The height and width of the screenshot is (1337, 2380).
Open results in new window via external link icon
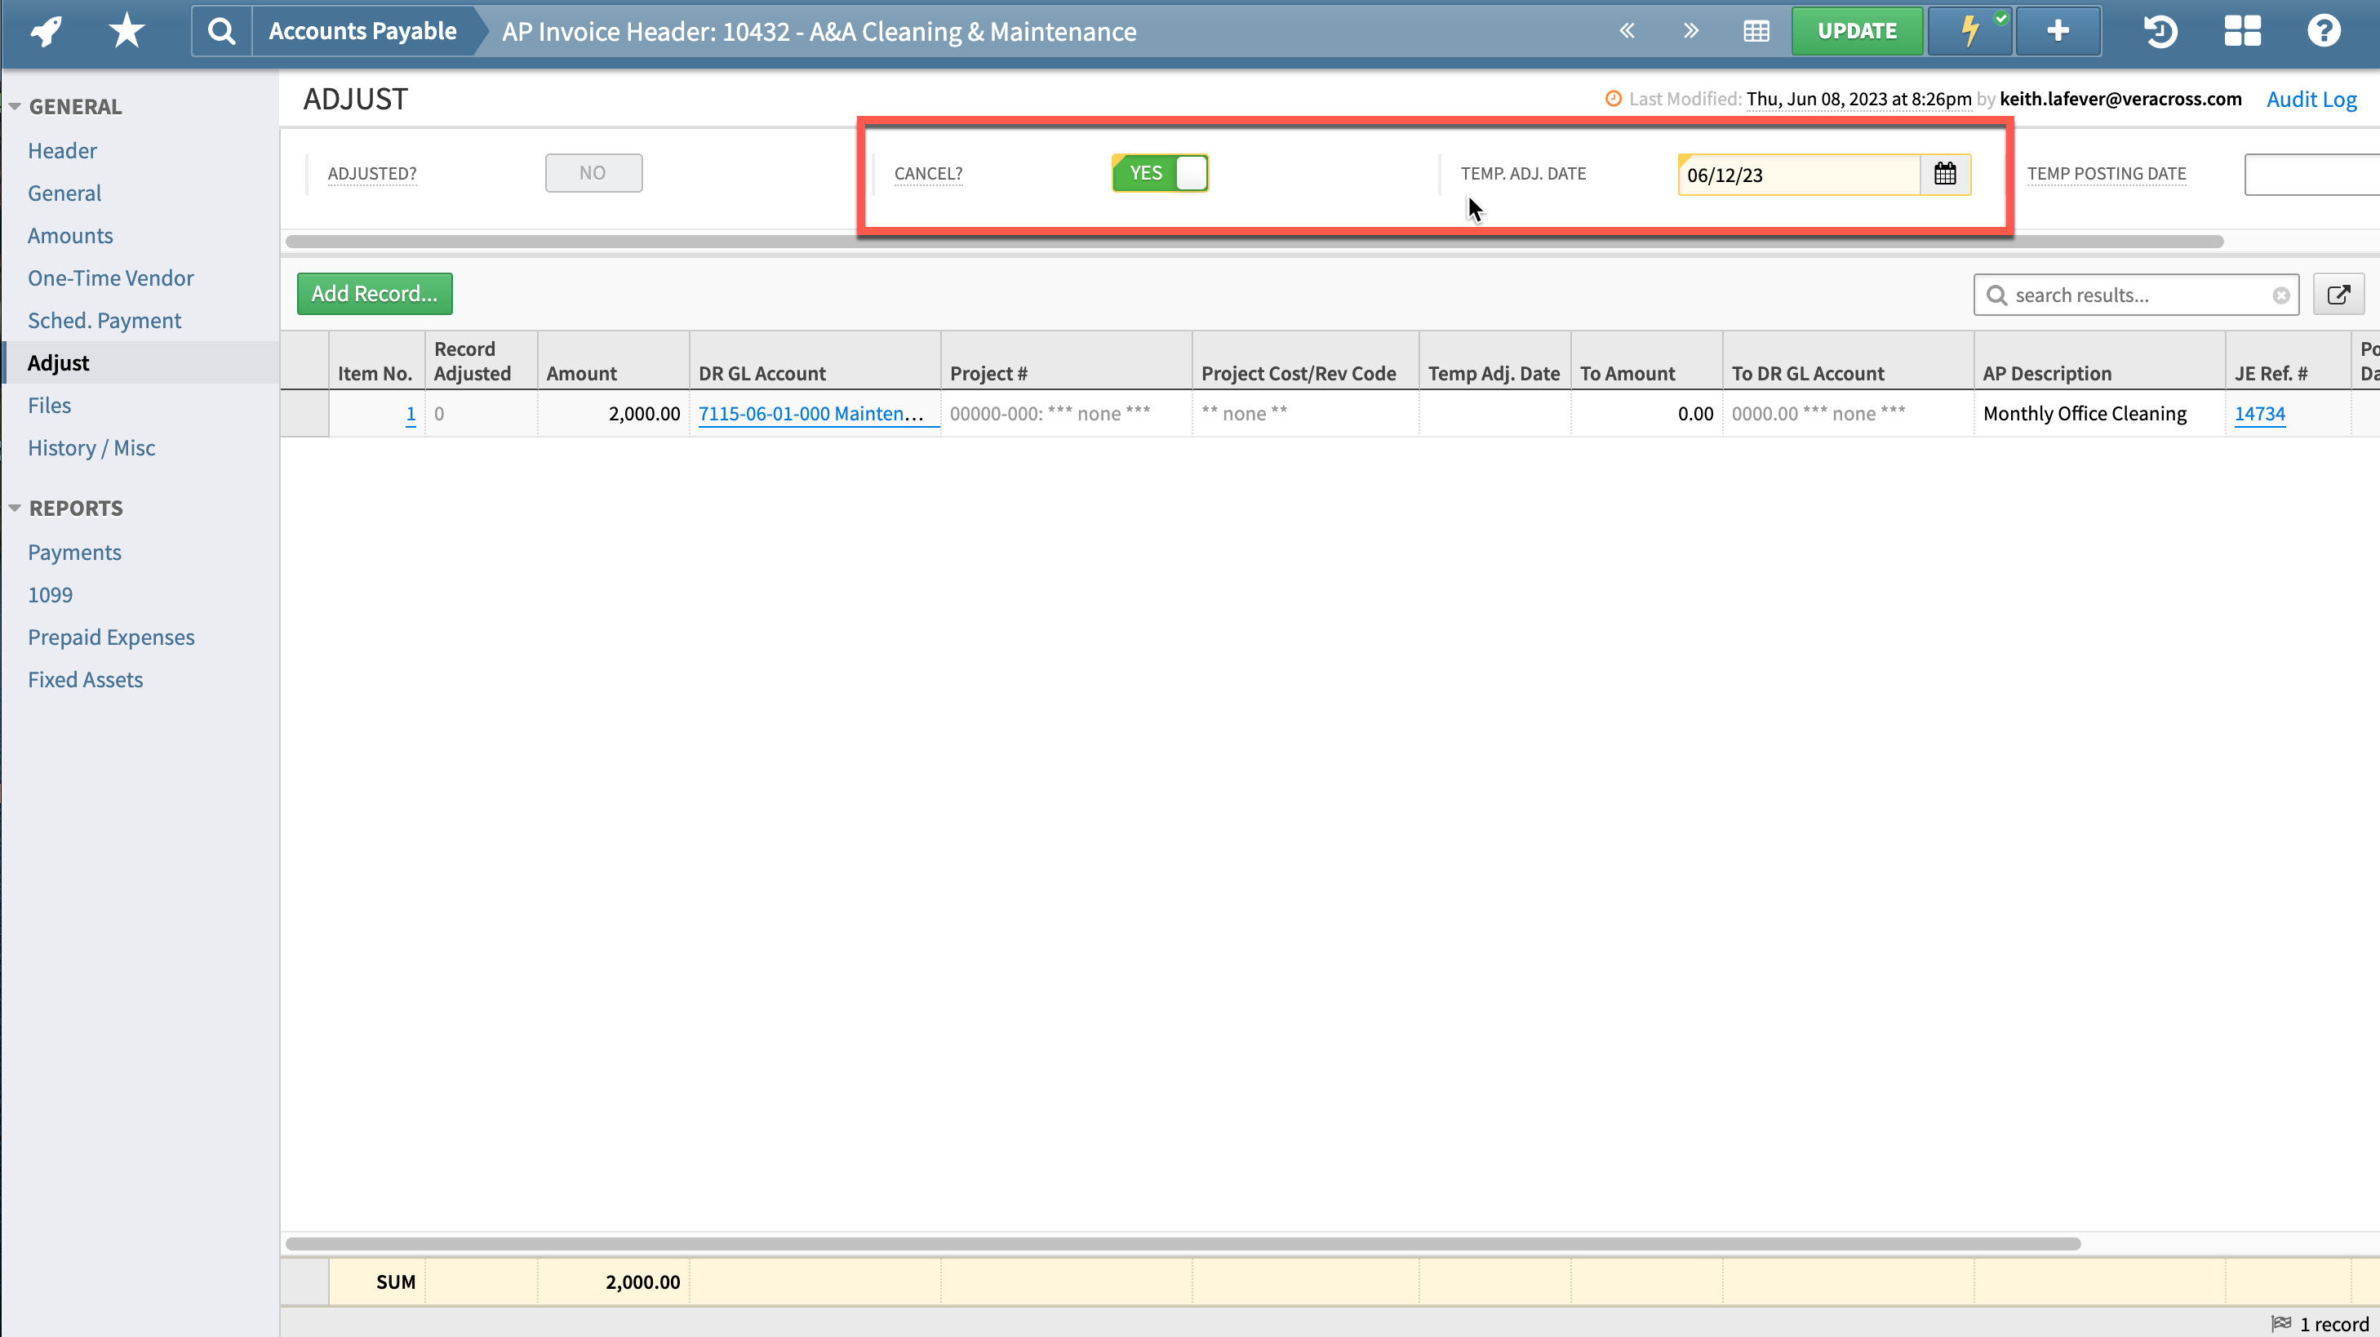2339,294
